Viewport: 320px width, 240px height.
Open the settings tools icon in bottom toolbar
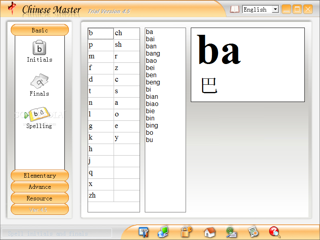coord(144,232)
